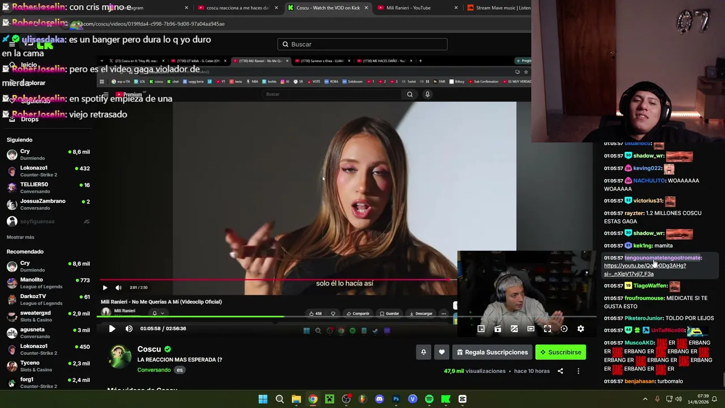This screenshot has width=725, height=408.
Task: Open Cry's channel under Siguiendo
Action: (48, 155)
